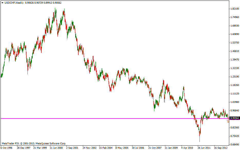This screenshot has width=240, height=150.
Task: Select the magenta horizontal line
Action: click(x=103, y=119)
